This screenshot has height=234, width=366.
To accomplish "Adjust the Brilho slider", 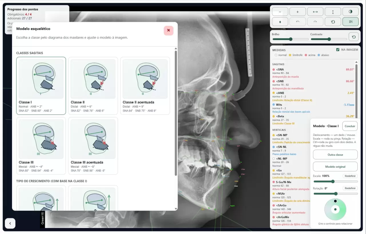I will (290, 39).
